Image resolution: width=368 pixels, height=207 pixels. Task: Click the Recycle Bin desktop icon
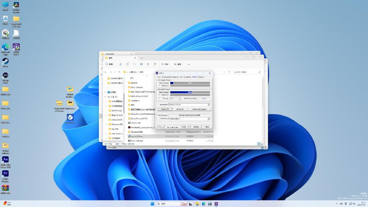pos(5,19)
